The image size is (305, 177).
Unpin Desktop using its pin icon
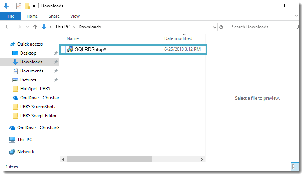56,53
